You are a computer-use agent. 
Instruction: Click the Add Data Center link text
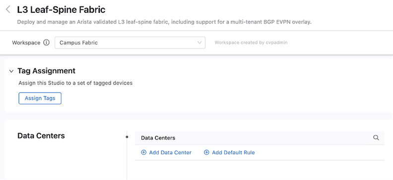coord(170,152)
